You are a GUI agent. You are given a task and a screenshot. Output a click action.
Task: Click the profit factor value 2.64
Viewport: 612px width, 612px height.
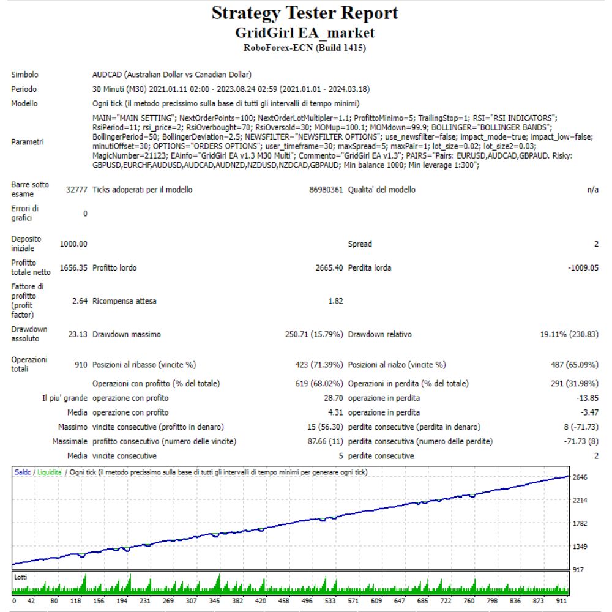79,300
